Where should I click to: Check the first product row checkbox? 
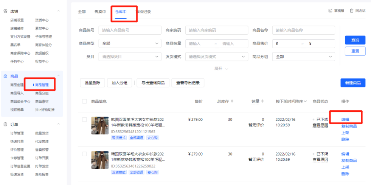click(84, 120)
